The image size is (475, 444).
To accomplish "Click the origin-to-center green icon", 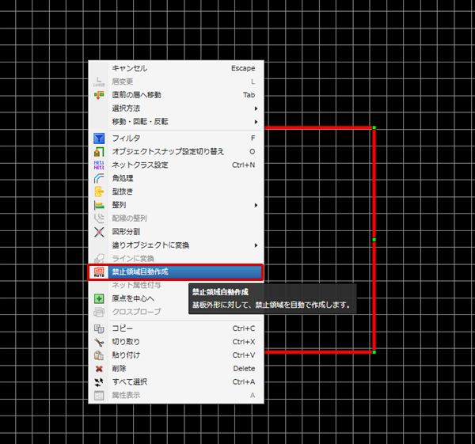I will (99, 298).
